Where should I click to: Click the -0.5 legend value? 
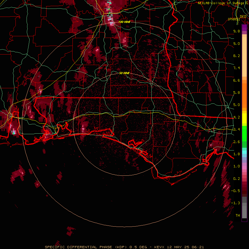pos(235,191)
